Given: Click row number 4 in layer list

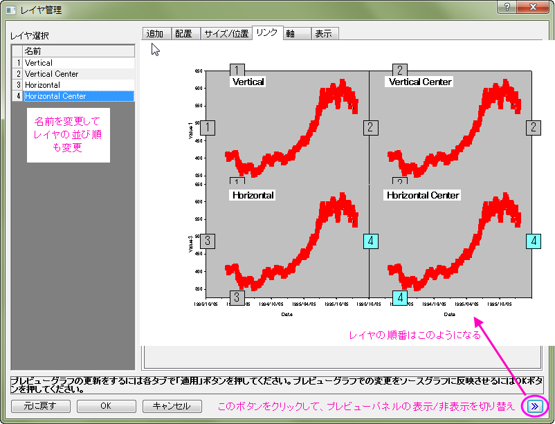Looking at the screenshot, I should coord(18,96).
